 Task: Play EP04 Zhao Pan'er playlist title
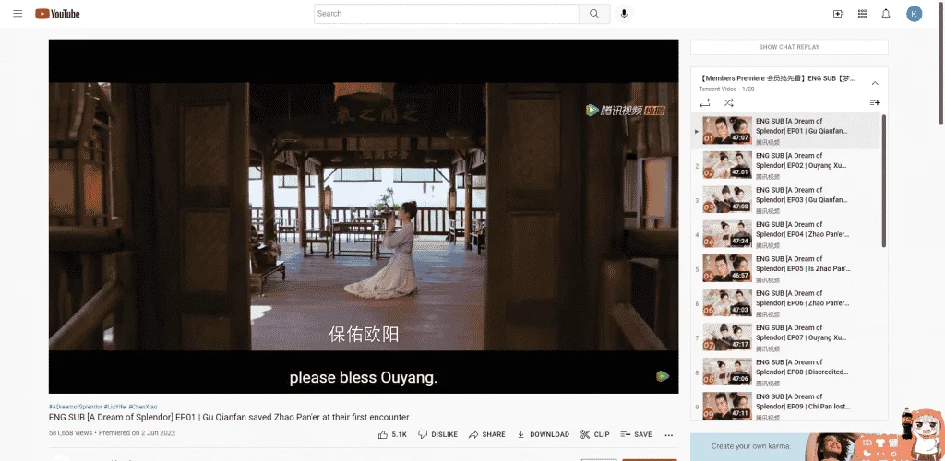pyautogui.click(x=803, y=230)
